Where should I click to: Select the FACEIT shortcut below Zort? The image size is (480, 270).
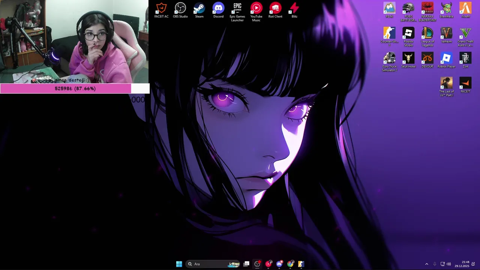point(465,85)
